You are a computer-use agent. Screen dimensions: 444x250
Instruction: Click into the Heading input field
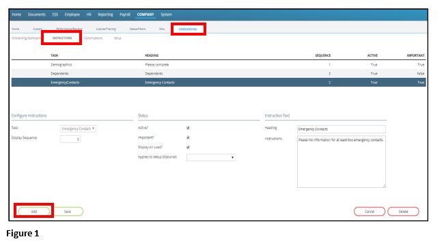coord(342,129)
